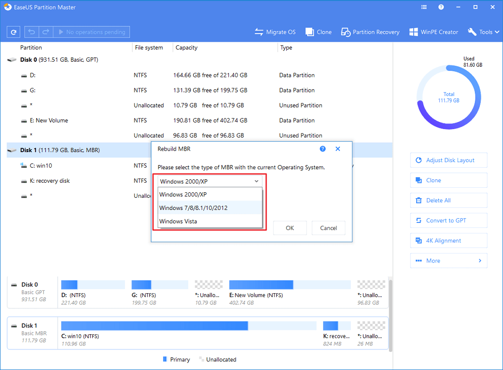Click the help icon in title bar
The width and height of the screenshot is (503, 370).
click(x=441, y=7)
